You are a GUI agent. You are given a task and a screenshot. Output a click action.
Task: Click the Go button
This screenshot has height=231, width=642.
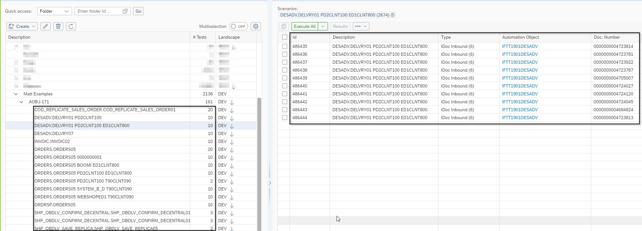tap(138, 11)
